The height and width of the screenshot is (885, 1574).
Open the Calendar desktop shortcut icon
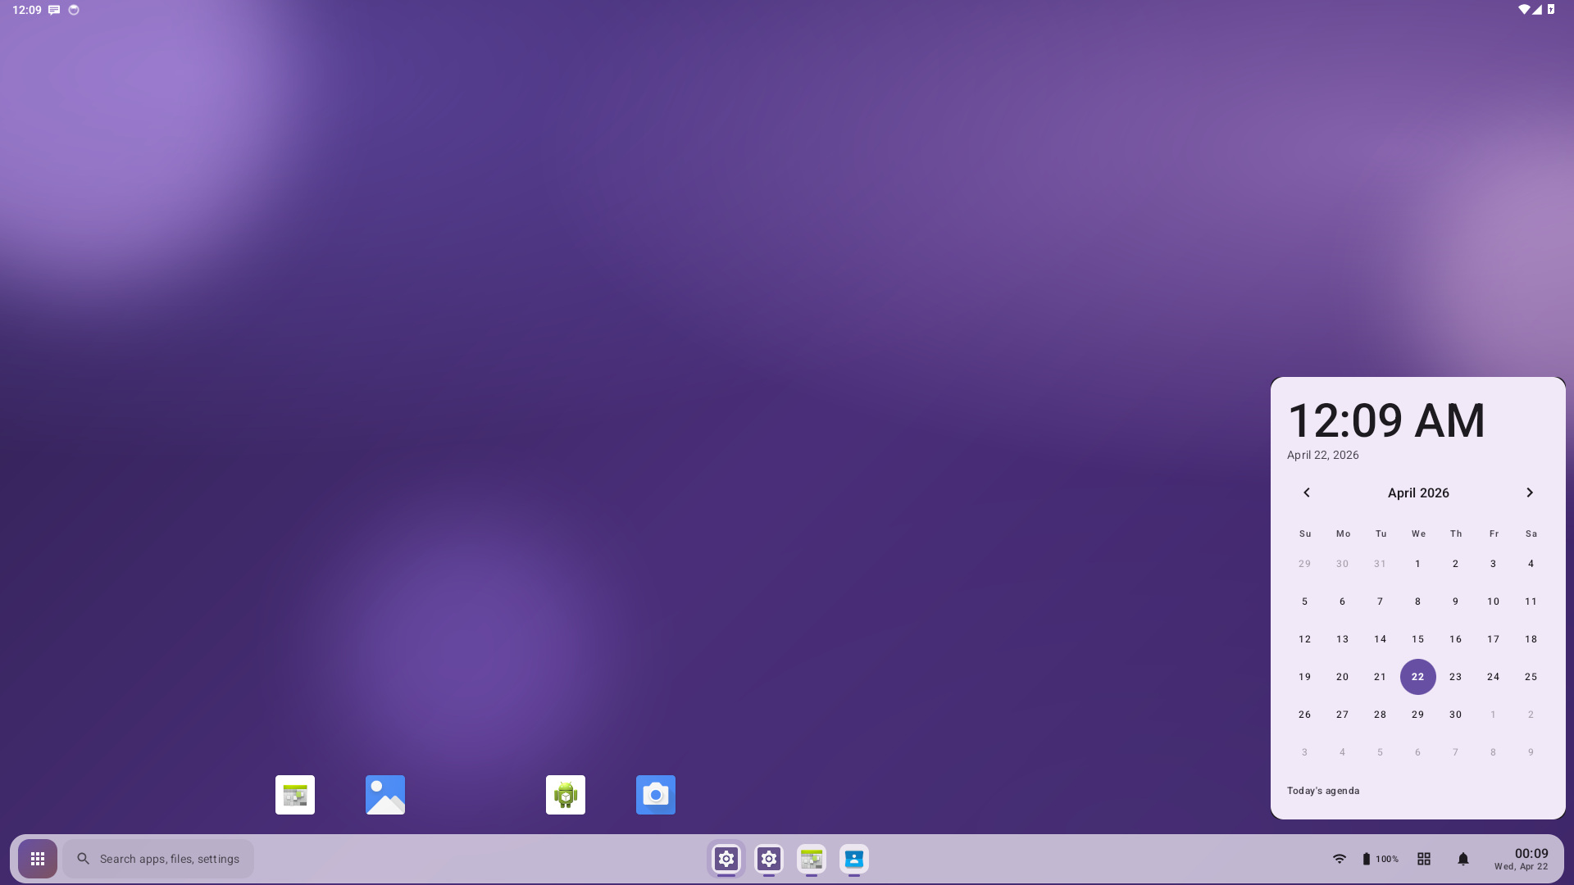point(295,795)
